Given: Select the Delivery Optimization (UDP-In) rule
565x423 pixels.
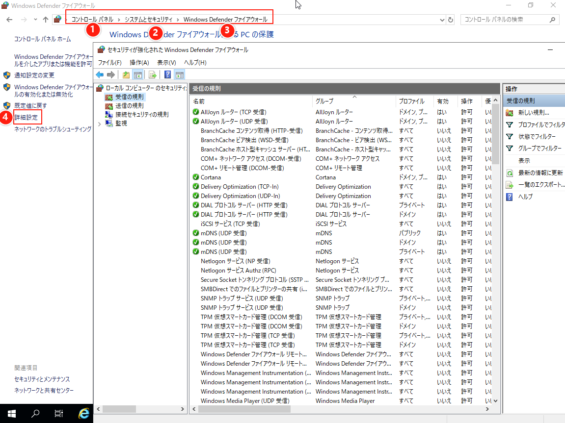Looking at the screenshot, I should point(341,196).
